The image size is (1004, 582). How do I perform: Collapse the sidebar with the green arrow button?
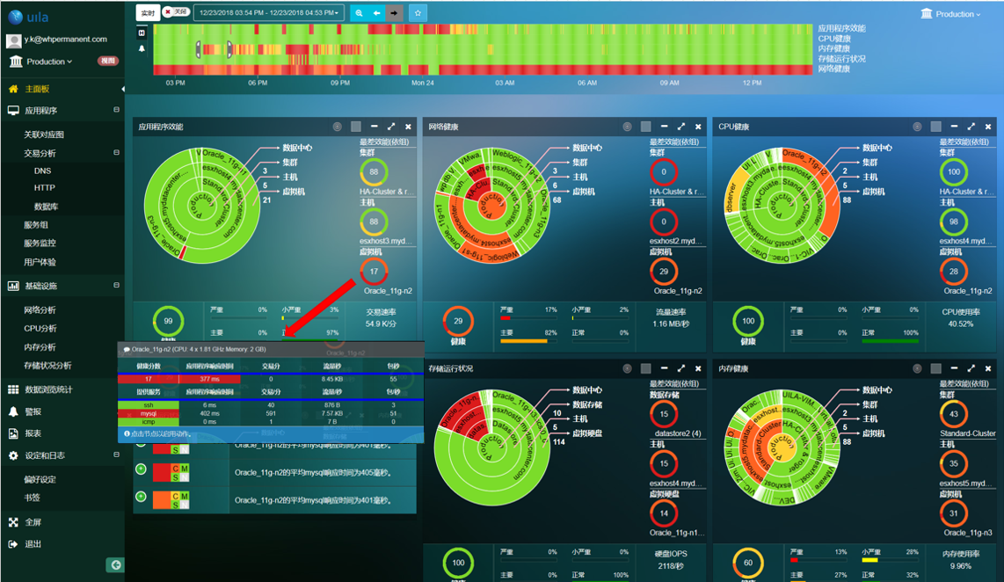tap(114, 564)
